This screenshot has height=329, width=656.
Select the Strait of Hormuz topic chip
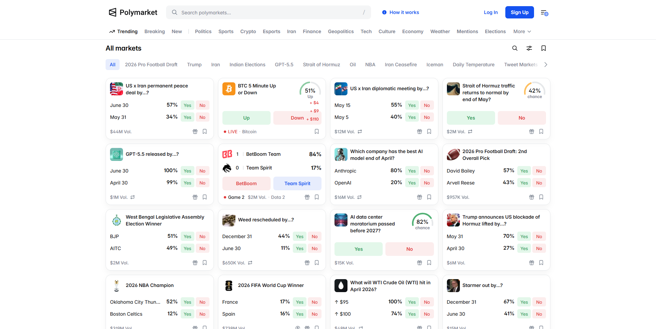tap(321, 65)
